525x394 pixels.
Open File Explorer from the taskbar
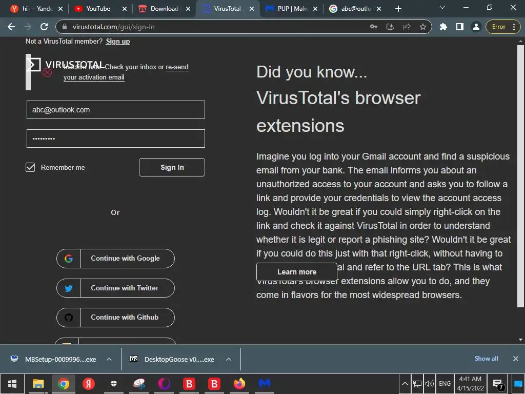point(38,384)
